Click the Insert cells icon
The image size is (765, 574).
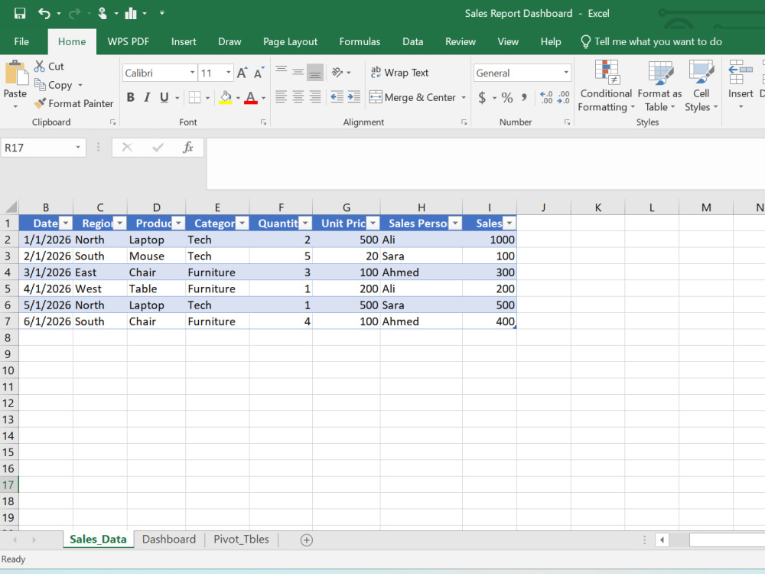click(x=741, y=72)
